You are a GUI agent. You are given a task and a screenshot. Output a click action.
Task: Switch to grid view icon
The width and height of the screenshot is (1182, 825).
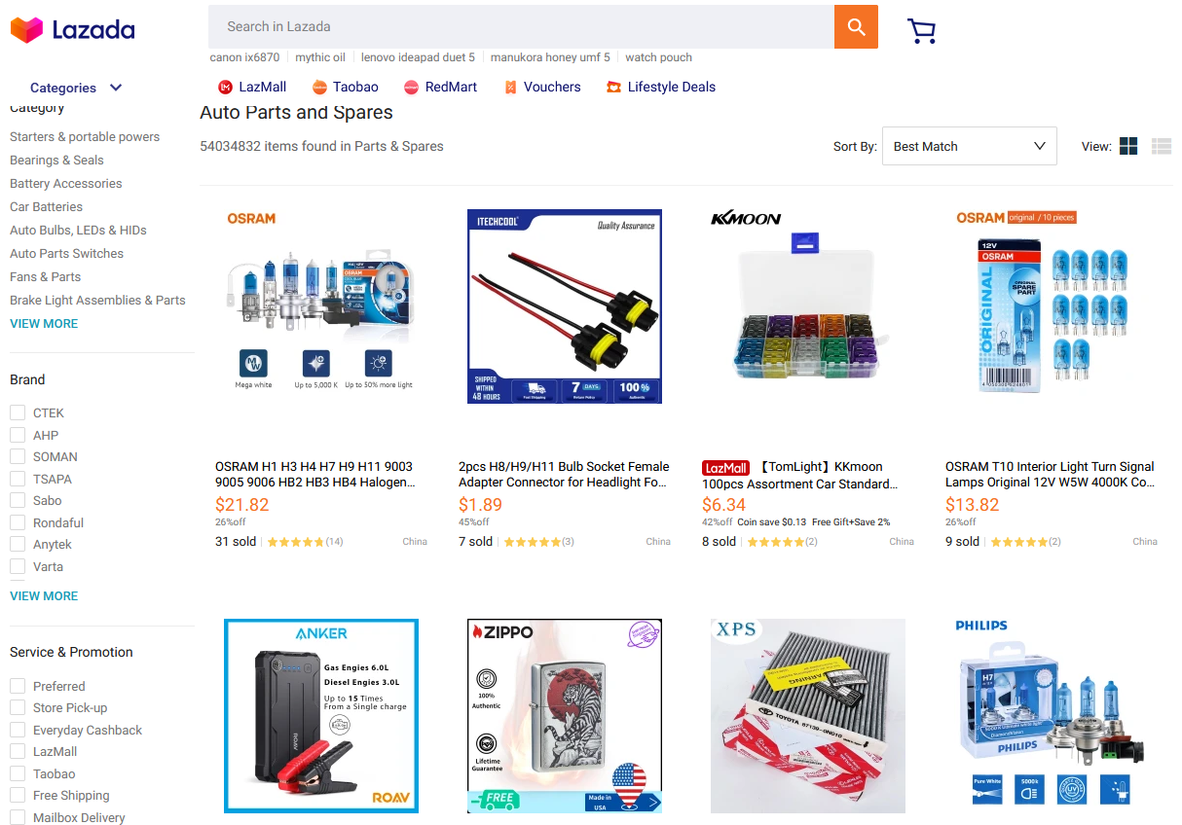(1128, 146)
